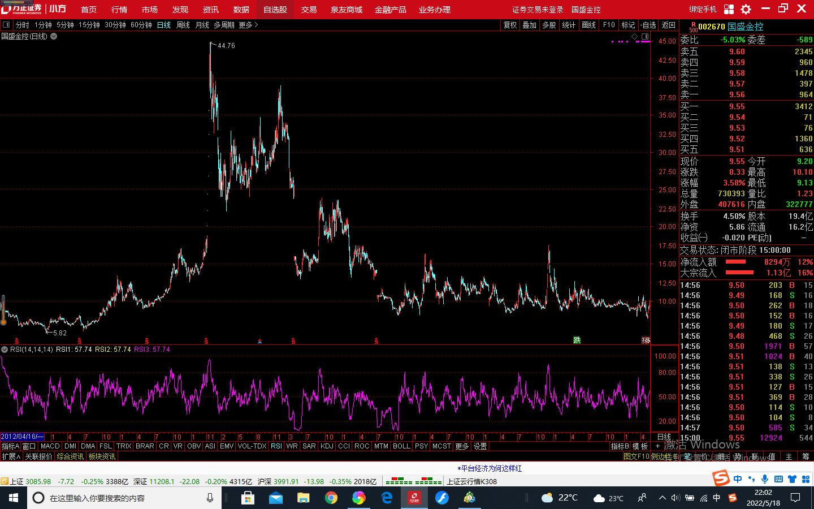Open the 自选股 menu tab
This screenshot has width=814, height=509.
click(x=275, y=10)
